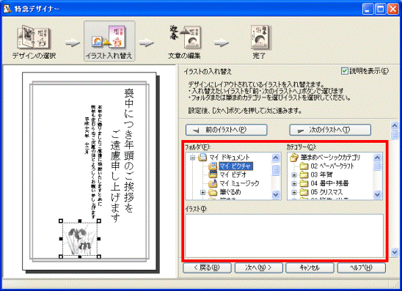This screenshot has height=291, width=402.
Task: Click マイ ミュージック folder icon
Action: coord(213,183)
